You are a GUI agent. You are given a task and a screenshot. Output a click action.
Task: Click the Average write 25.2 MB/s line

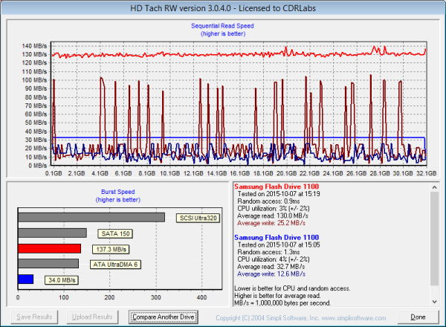pyautogui.click(x=271, y=221)
